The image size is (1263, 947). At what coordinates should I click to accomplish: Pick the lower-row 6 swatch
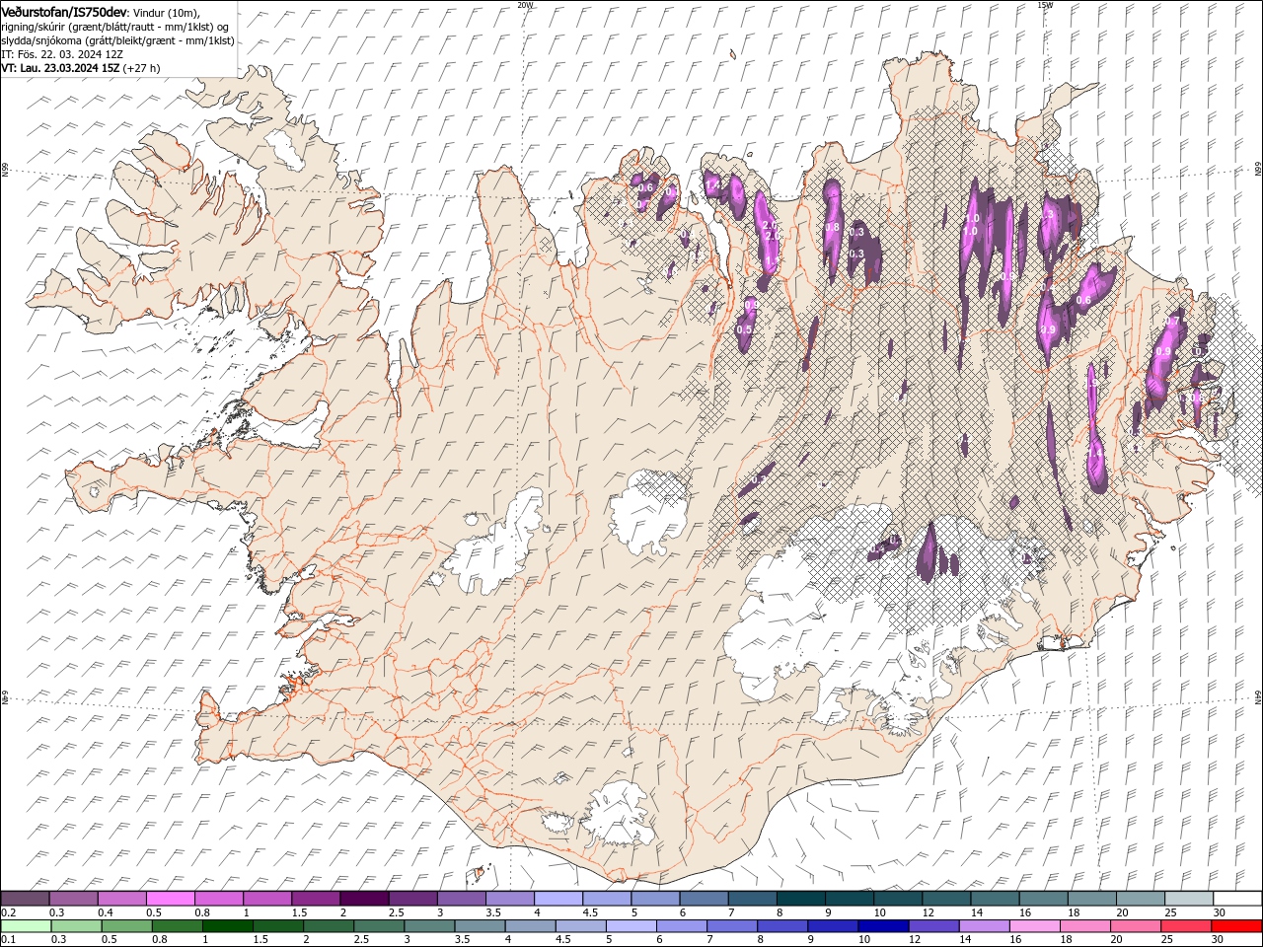[680, 926]
